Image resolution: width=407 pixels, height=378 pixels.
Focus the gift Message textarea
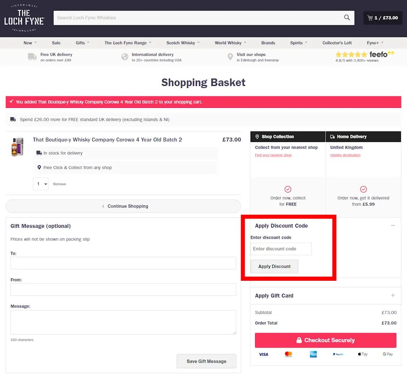123,322
